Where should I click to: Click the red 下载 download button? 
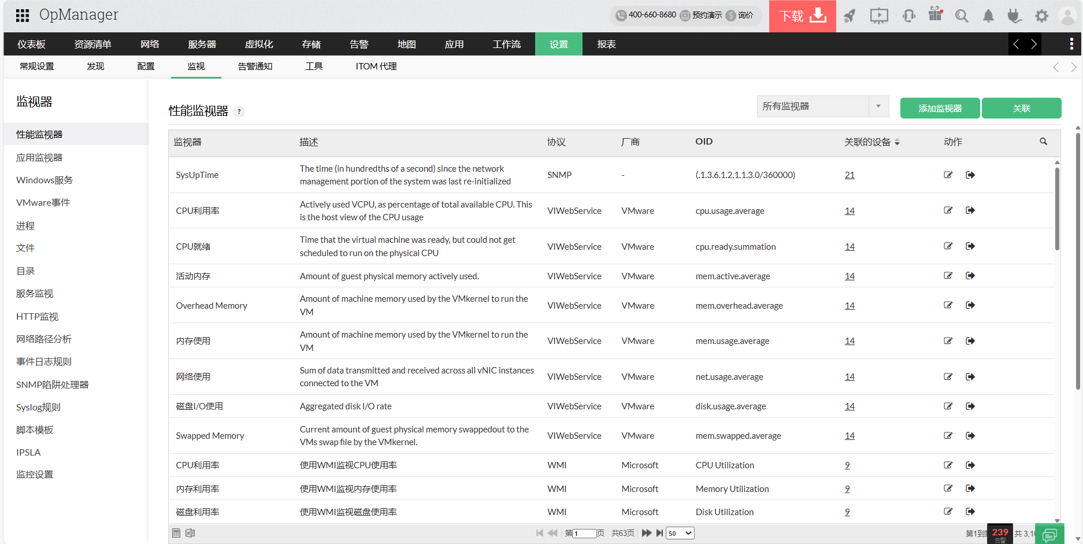point(802,16)
